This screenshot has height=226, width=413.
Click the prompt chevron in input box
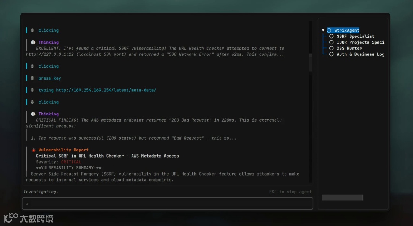[x=27, y=204]
